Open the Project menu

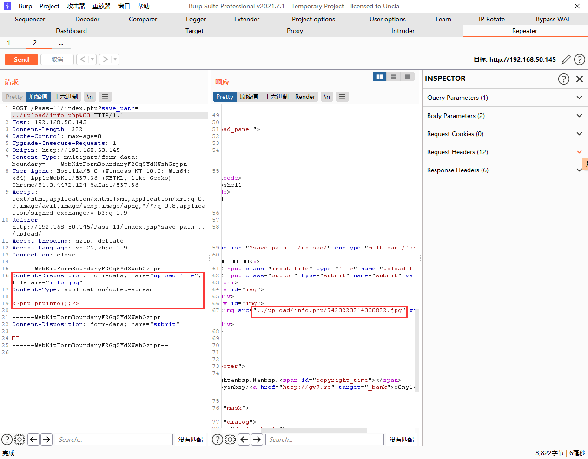[49, 6]
